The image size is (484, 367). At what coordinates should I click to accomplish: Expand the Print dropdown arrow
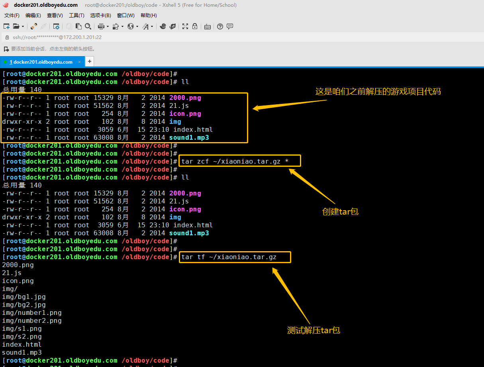(x=107, y=27)
